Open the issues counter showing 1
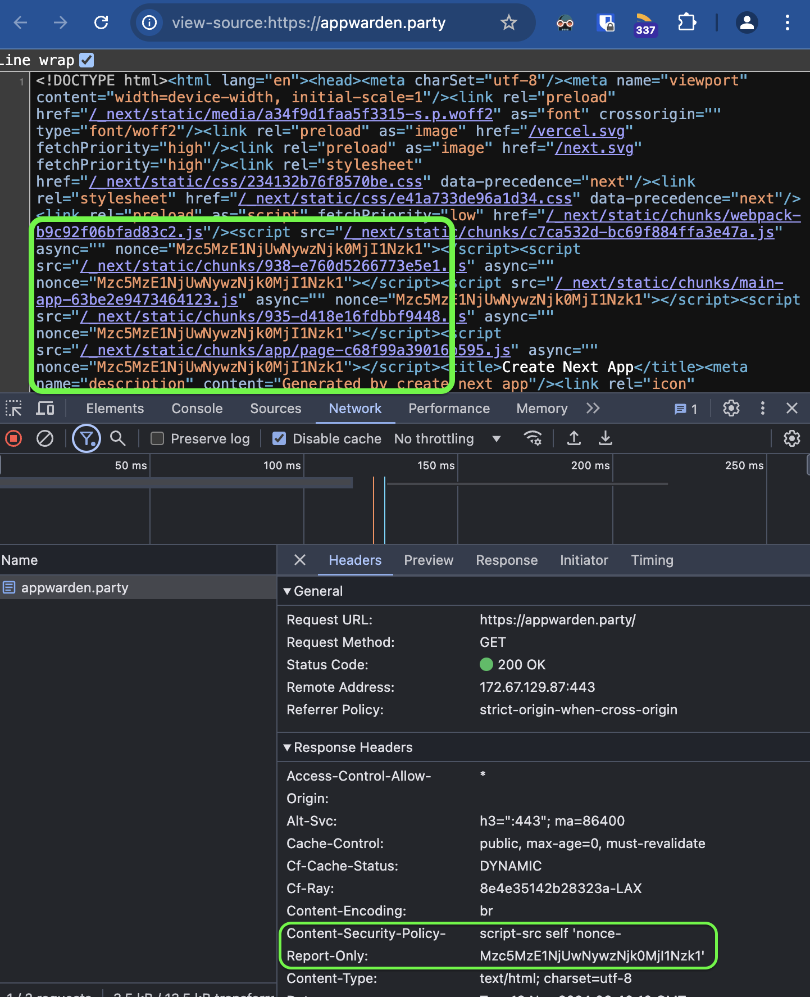The height and width of the screenshot is (997, 810). pyautogui.click(x=686, y=409)
